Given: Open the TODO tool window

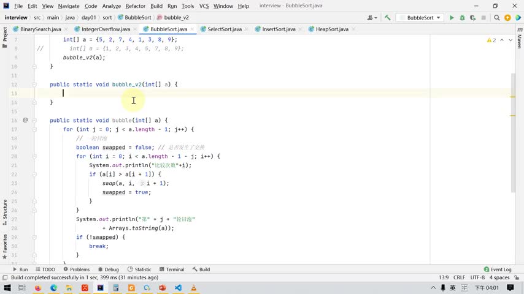Looking at the screenshot, I should click(x=45, y=269).
